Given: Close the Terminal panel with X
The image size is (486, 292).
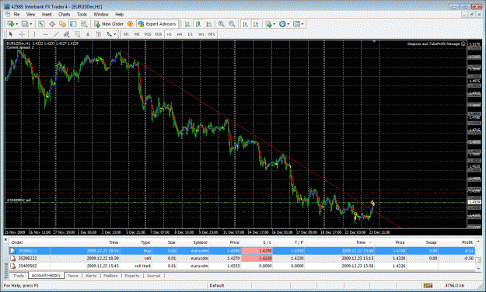Looking at the screenshot, I should pyautogui.click(x=5, y=239).
